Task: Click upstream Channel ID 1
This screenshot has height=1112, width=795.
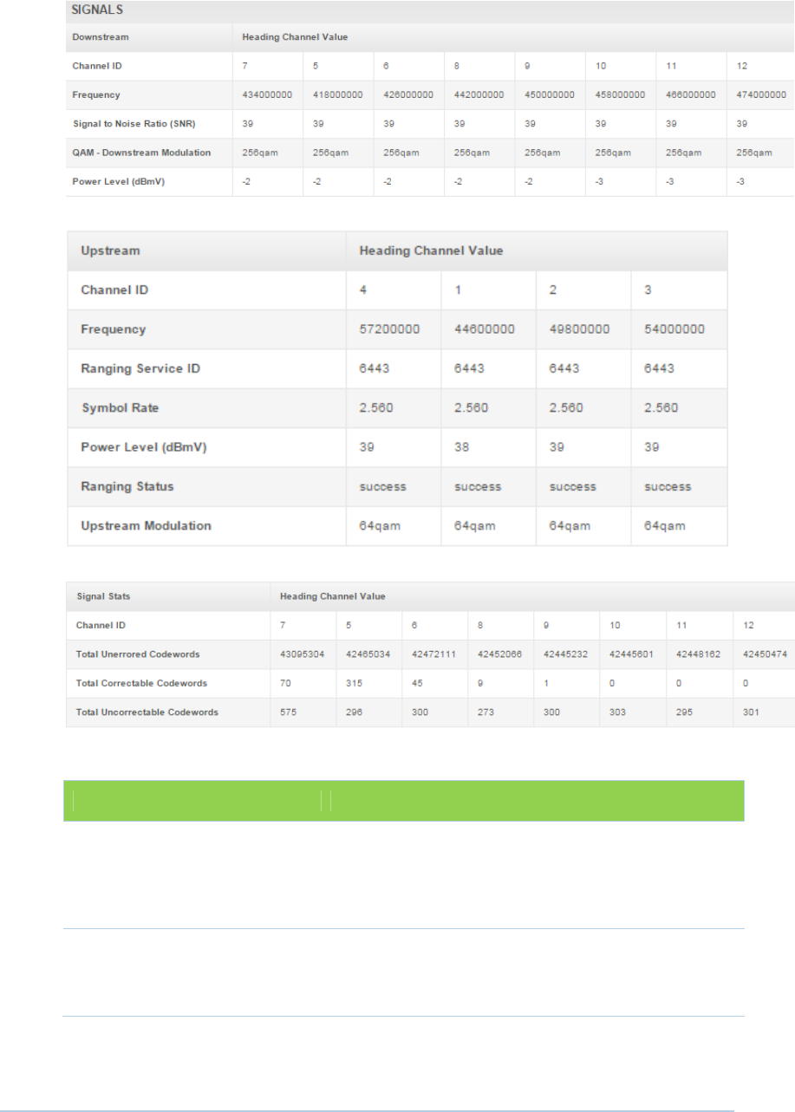Action: pyautogui.click(x=458, y=290)
